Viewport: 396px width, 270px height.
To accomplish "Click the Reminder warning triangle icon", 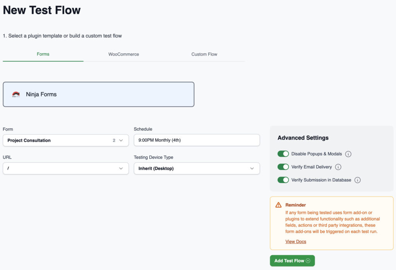I will 278,205.
